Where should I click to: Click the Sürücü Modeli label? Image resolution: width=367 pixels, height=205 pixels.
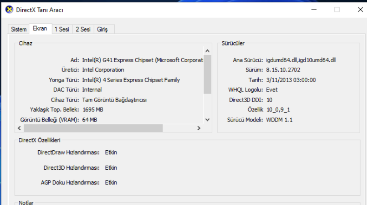tap(245, 120)
